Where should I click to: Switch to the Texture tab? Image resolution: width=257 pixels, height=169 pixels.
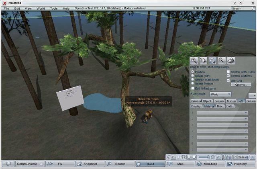tap(231, 101)
